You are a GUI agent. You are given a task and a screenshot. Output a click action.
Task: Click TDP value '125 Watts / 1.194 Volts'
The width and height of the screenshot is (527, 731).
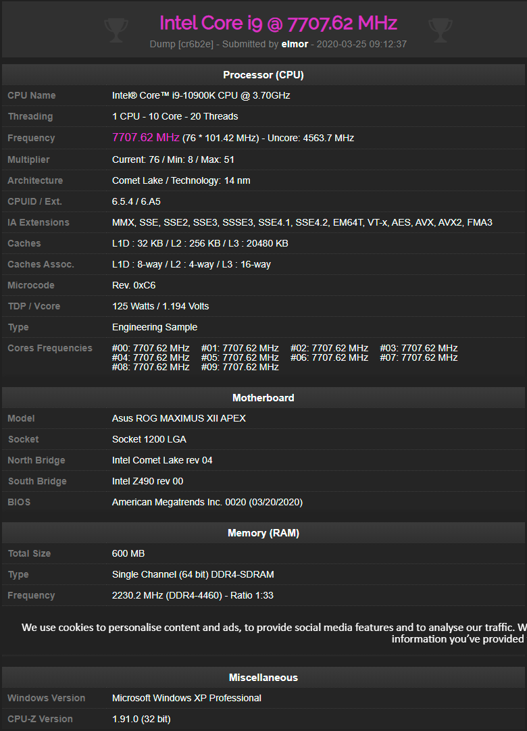(x=160, y=306)
